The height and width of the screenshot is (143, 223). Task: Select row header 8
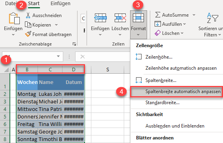(x=5, y=139)
